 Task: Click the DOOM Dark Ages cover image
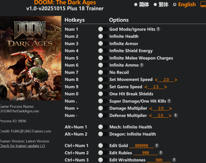(31, 58)
